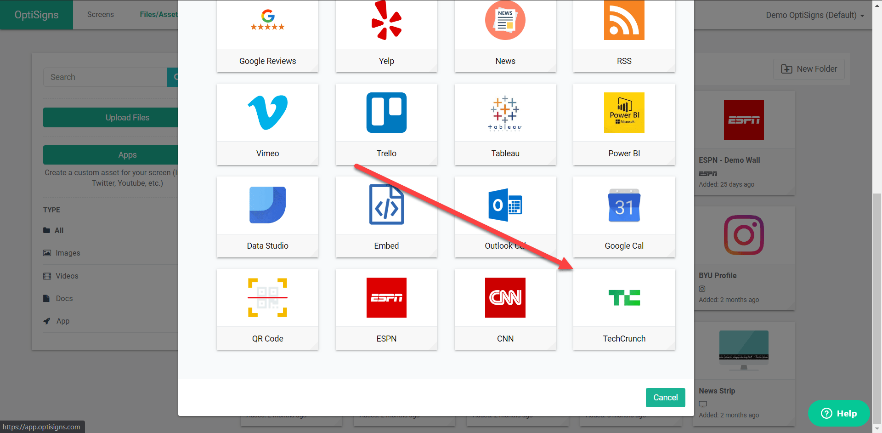The width and height of the screenshot is (882, 433).
Task: Dismiss the dialog with Cancel
Action: pyautogui.click(x=665, y=397)
